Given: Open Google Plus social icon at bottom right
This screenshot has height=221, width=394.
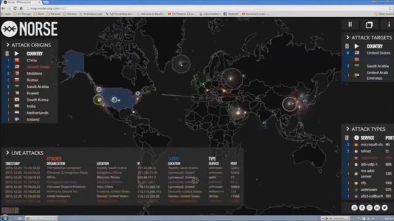Looking at the screenshot, I should 369,207.
